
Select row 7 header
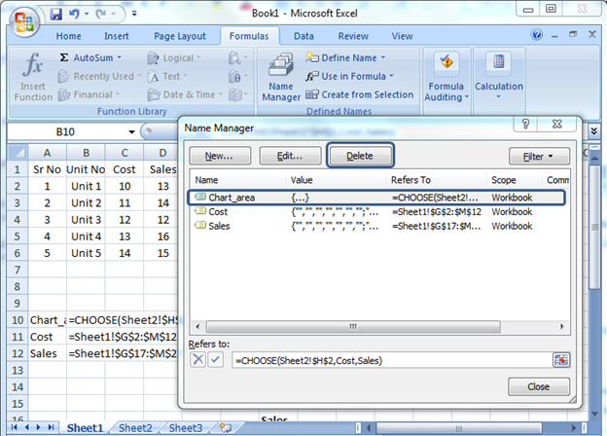(18, 270)
